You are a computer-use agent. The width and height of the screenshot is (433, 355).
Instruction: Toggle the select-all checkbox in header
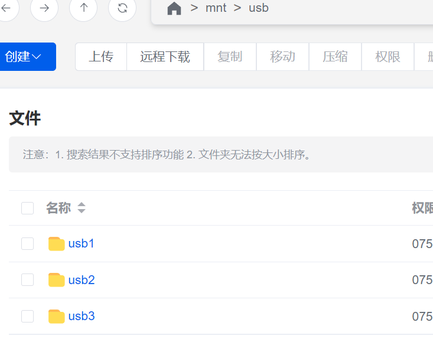28,208
